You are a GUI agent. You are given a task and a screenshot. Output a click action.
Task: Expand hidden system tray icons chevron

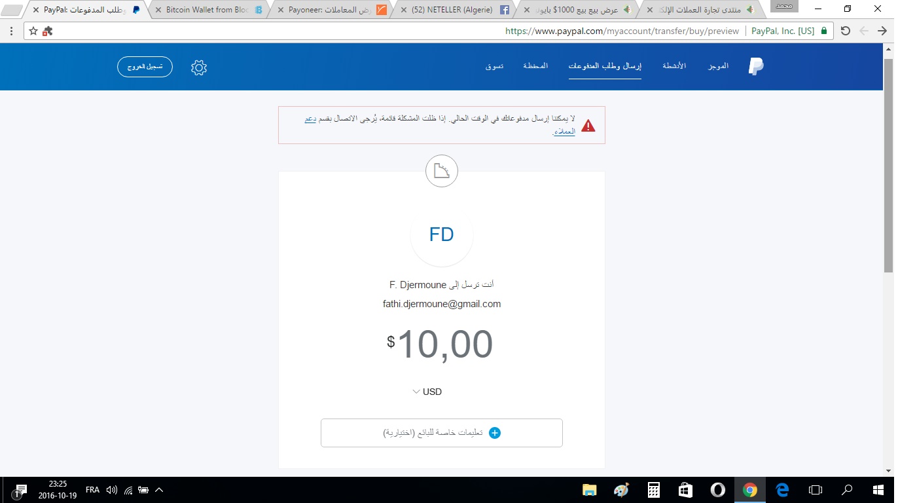(159, 490)
